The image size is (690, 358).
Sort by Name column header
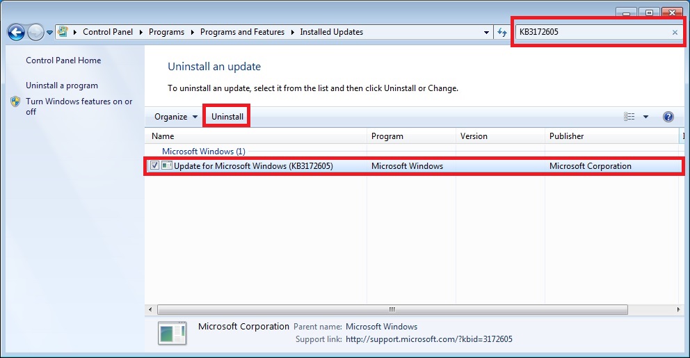(x=256, y=136)
